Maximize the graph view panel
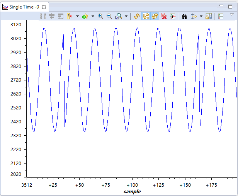This screenshot has height=196, width=238. tap(230, 6)
